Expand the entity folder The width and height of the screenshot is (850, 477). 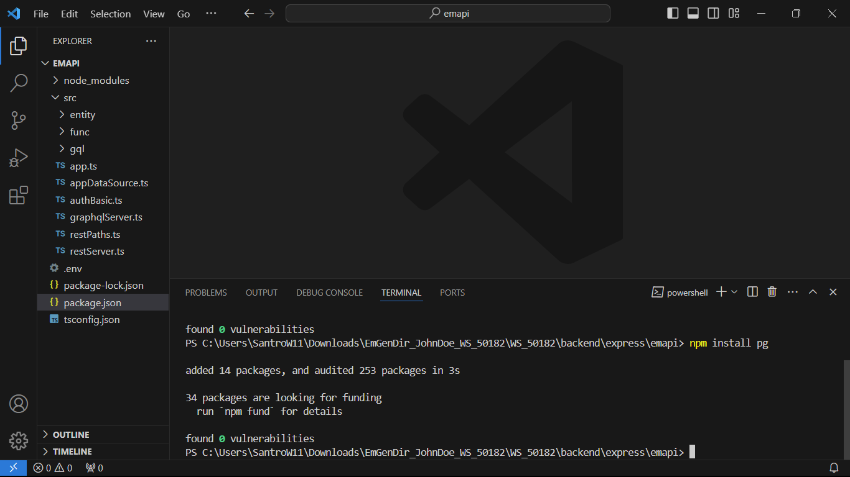(x=103, y=115)
